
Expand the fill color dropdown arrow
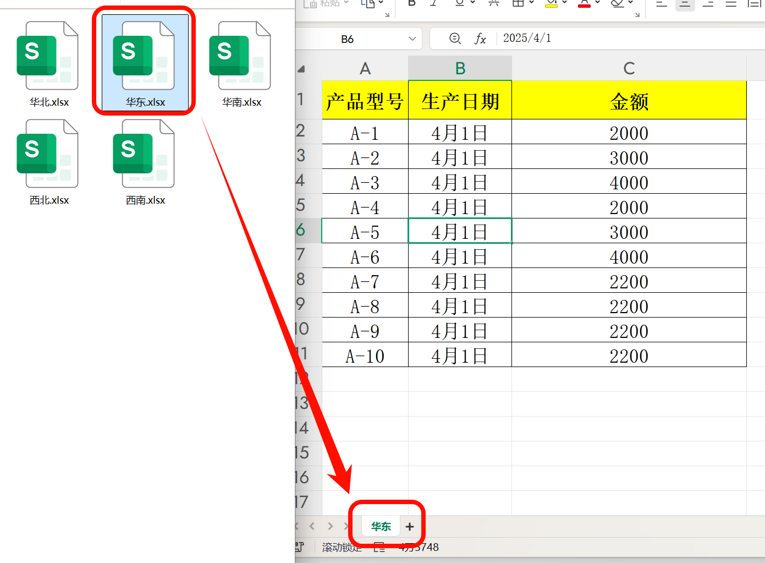coord(564,3)
